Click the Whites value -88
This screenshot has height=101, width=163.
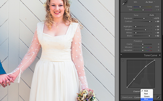click(157, 33)
